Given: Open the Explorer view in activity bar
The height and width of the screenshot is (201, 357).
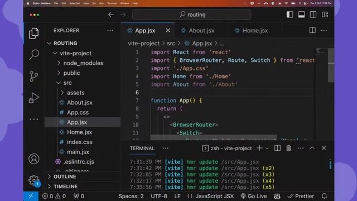Looking at the screenshot, I should point(33,33).
